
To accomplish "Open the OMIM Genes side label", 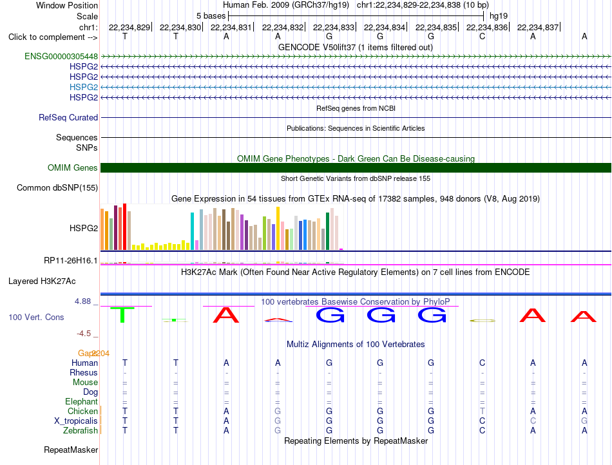I will coord(73,167).
